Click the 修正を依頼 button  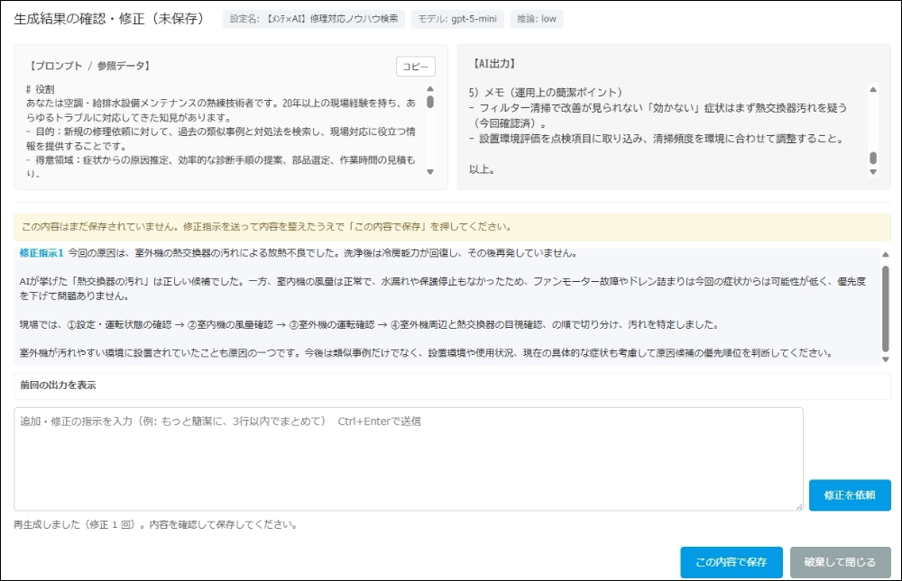point(850,495)
